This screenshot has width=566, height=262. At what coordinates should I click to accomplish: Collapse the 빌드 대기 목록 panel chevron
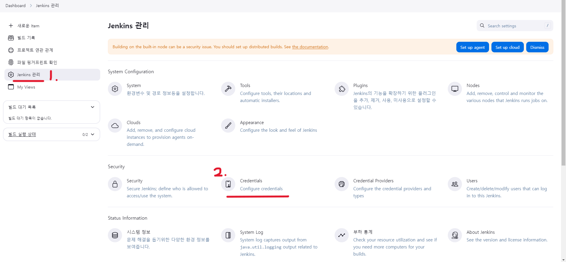point(93,107)
